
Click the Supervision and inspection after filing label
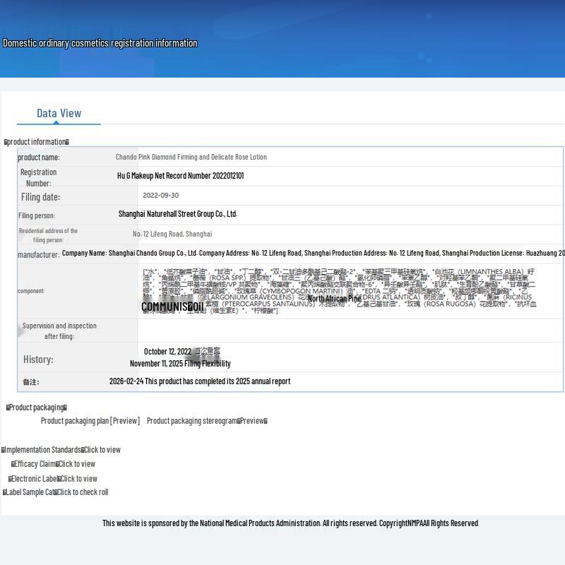pyautogui.click(x=59, y=331)
